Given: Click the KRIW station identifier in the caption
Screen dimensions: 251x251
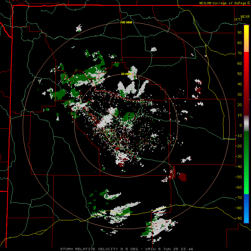Looking at the screenshot, I should (151, 249).
